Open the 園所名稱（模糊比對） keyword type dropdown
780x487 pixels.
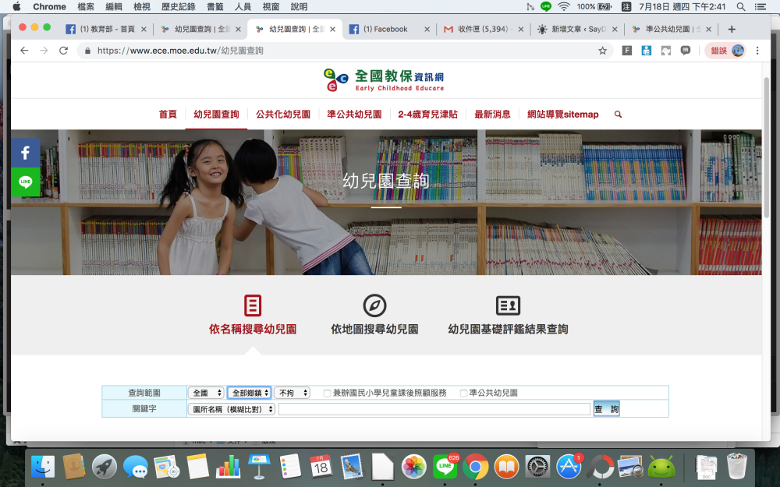point(232,409)
